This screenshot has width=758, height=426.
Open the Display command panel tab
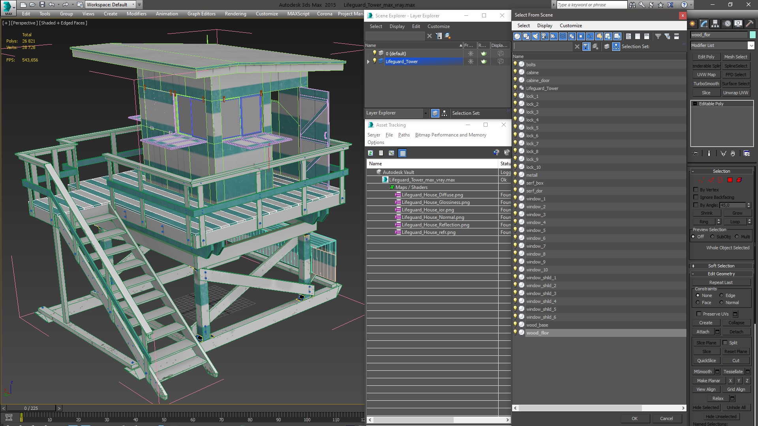pyautogui.click(x=738, y=24)
